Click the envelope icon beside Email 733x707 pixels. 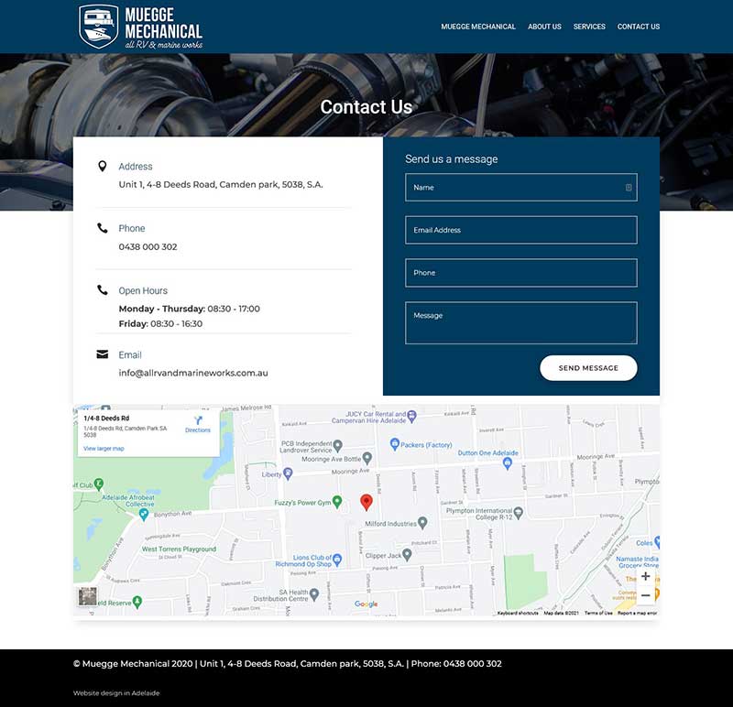point(103,353)
